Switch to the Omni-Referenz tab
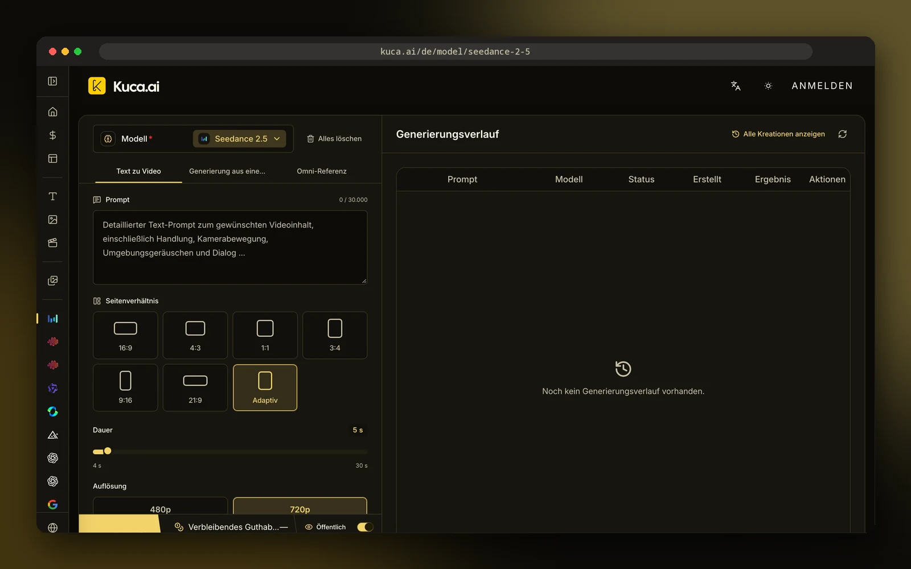The height and width of the screenshot is (569, 911). click(x=322, y=171)
